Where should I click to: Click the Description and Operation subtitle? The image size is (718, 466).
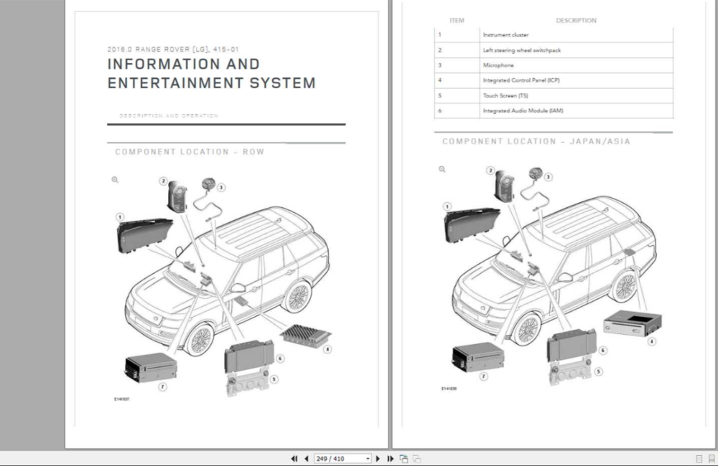click(x=169, y=115)
